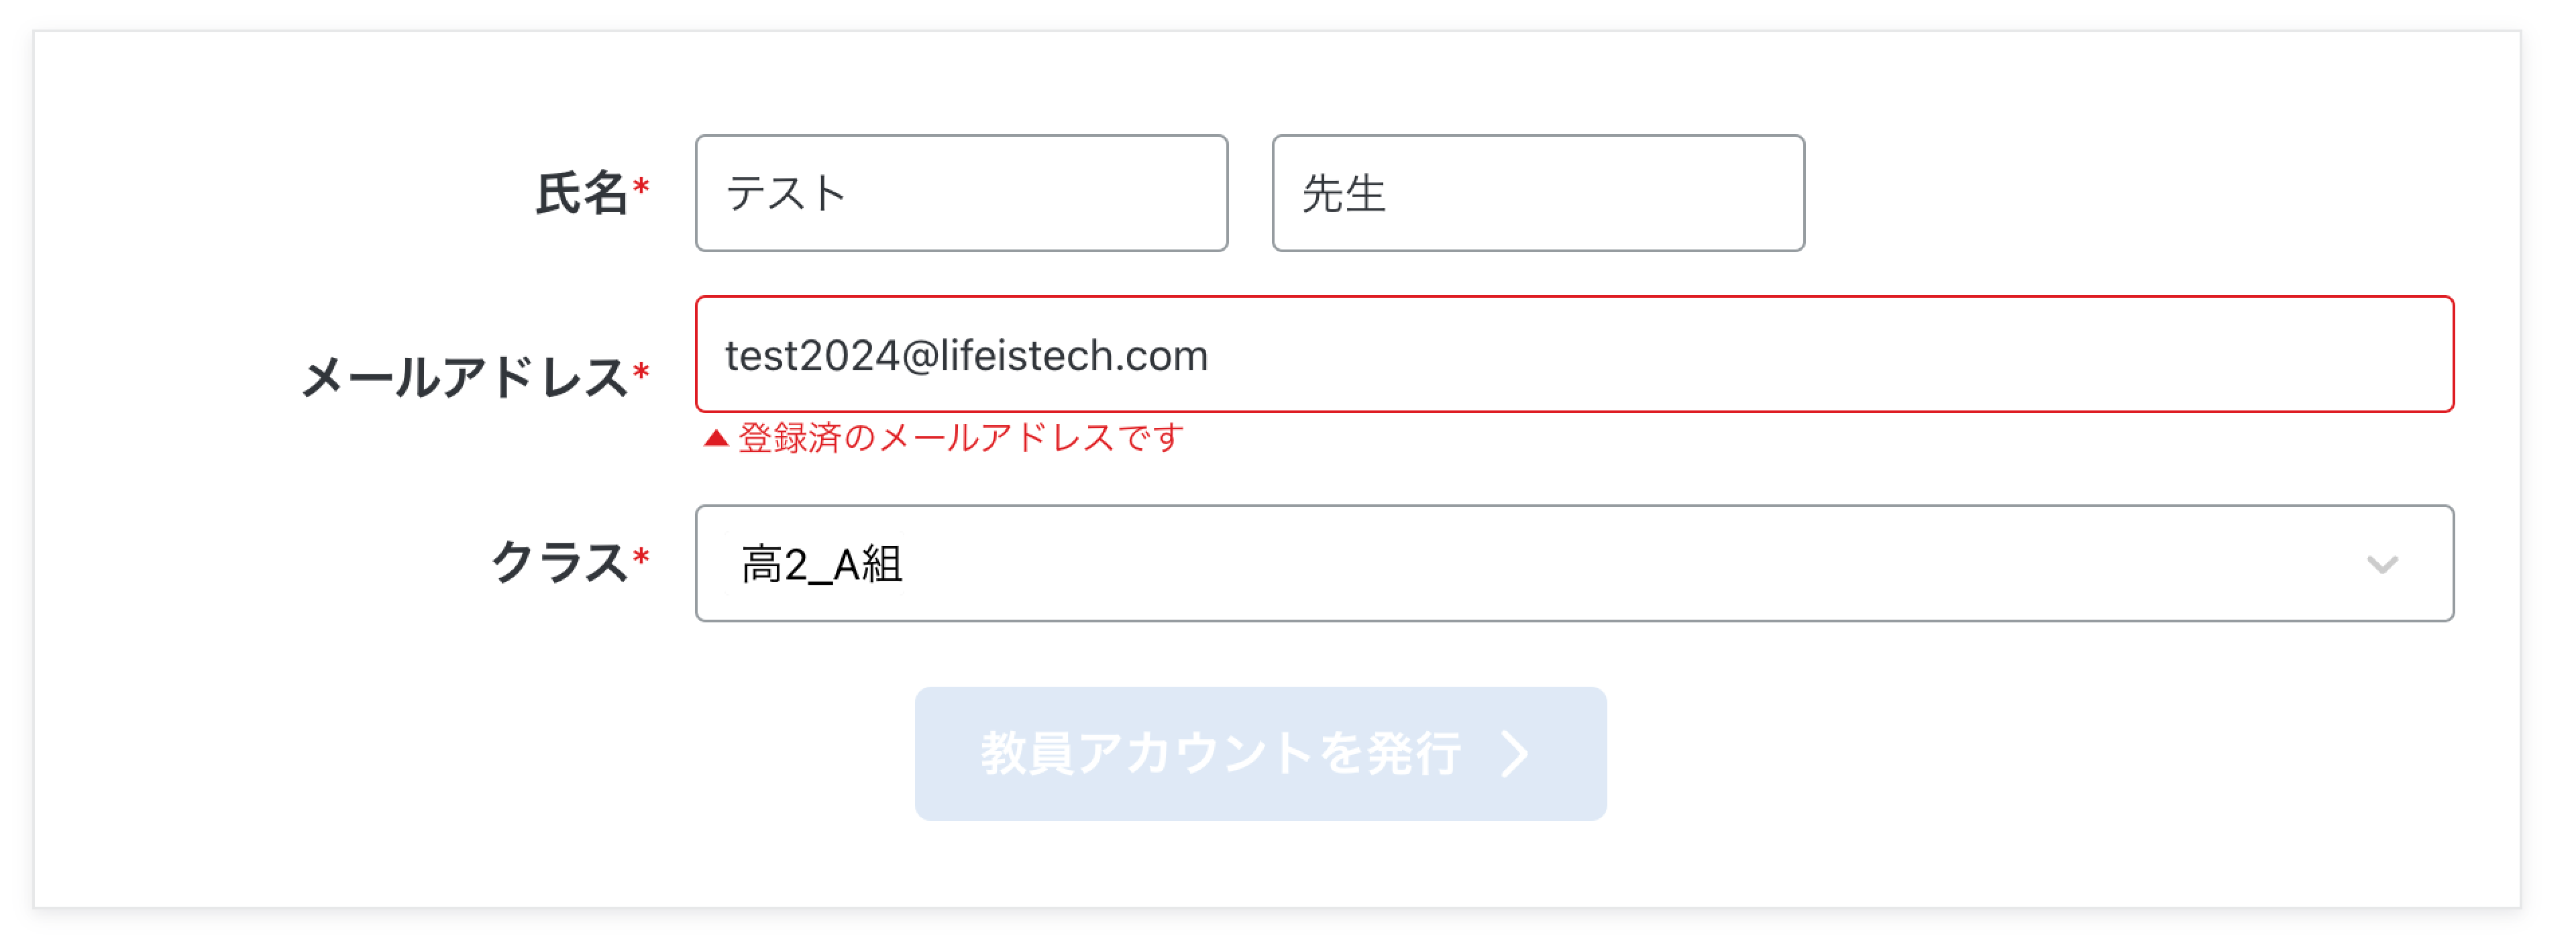Select the 高2_A組 value in the class dropdown
2576x951 pixels.
[822, 565]
